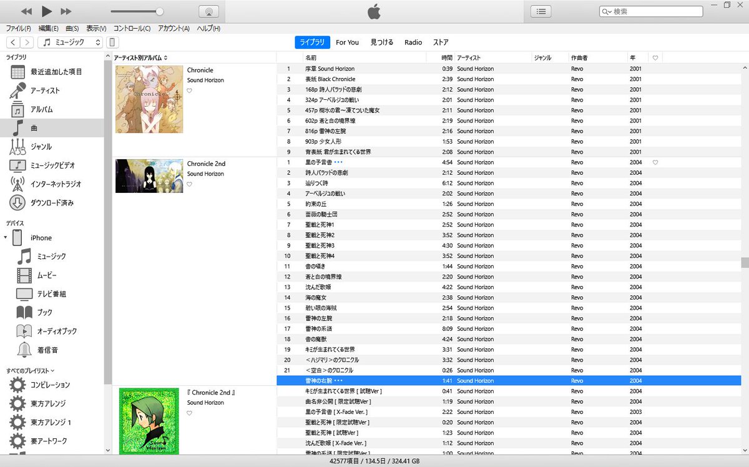The width and height of the screenshot is (749, 467).
Task: Toggle love heart for 『Chronicle 2nd』 album
Action: pyautogui.click(x=190, y=413)
